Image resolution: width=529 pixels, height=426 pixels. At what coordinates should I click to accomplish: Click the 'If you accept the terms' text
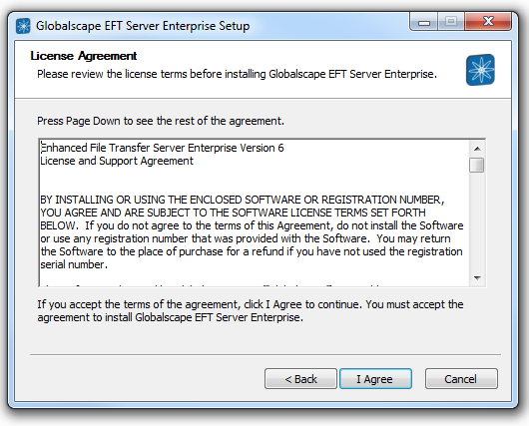[251, 310]
